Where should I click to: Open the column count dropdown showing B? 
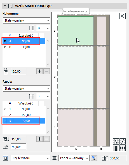pos(43,28)
